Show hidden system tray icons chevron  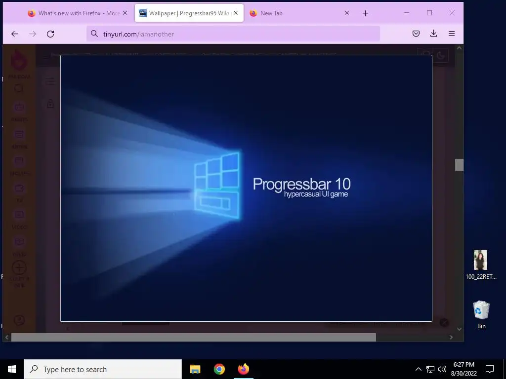pyautogui.click(x=418, y=369)
